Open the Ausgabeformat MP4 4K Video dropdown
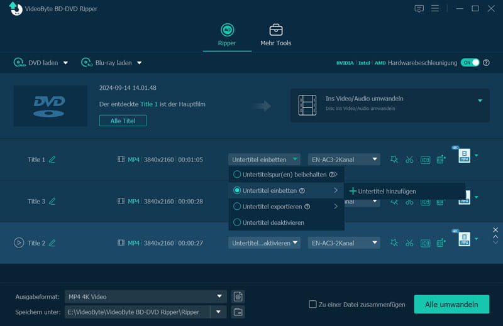 click(x=146, y=296)
